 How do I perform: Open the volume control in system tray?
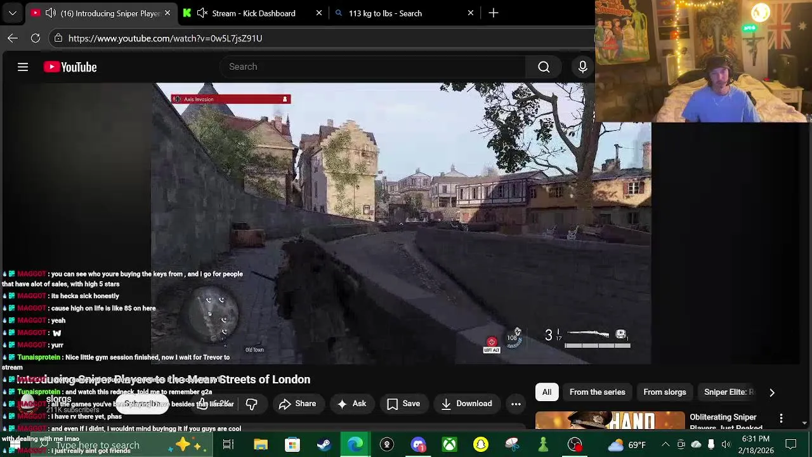click(726, 445)
